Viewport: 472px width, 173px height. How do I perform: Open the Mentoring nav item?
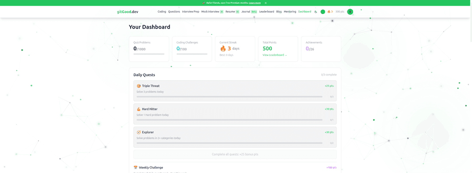pos(290,12)
